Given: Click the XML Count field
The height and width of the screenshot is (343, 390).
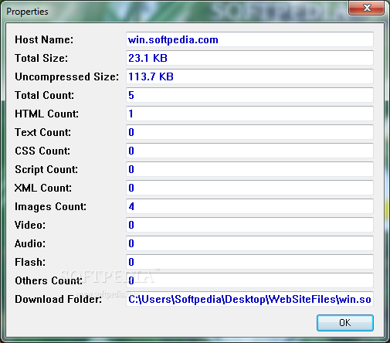Looking at the screenshot, I should pyautogui.click(x=249, y=188).
